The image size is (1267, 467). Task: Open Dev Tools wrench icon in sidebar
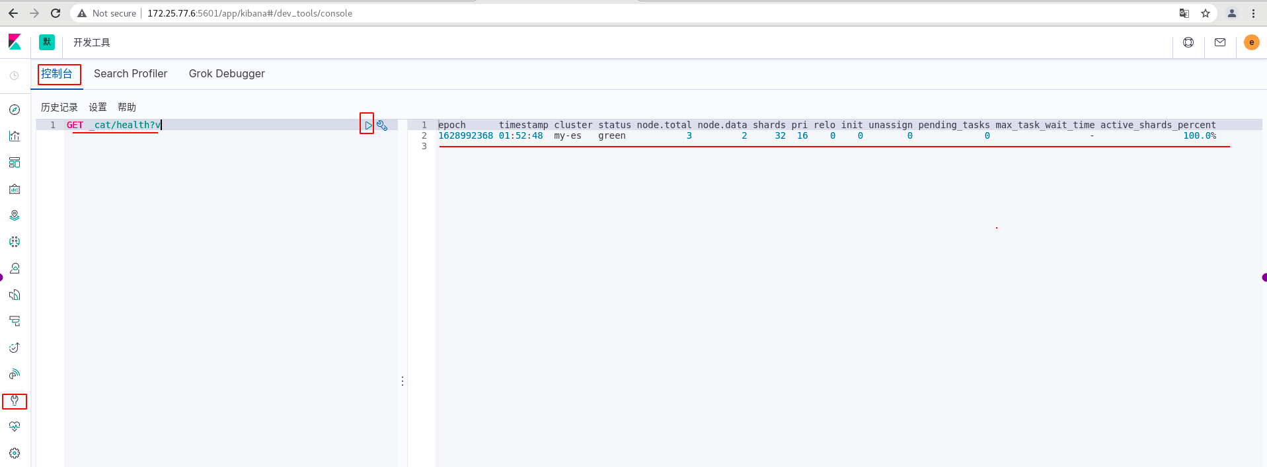(15, 400)
